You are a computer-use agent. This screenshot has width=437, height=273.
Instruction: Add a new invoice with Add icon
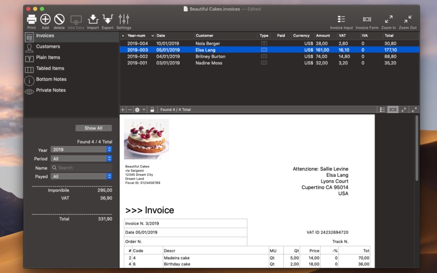[x=45, y=20]
